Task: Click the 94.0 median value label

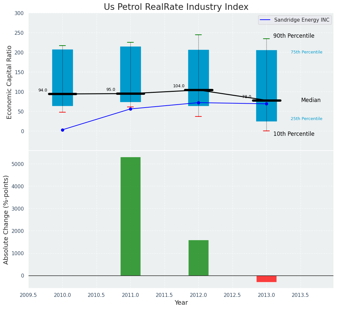Action: pyautogui.click(x=43, y=90)
